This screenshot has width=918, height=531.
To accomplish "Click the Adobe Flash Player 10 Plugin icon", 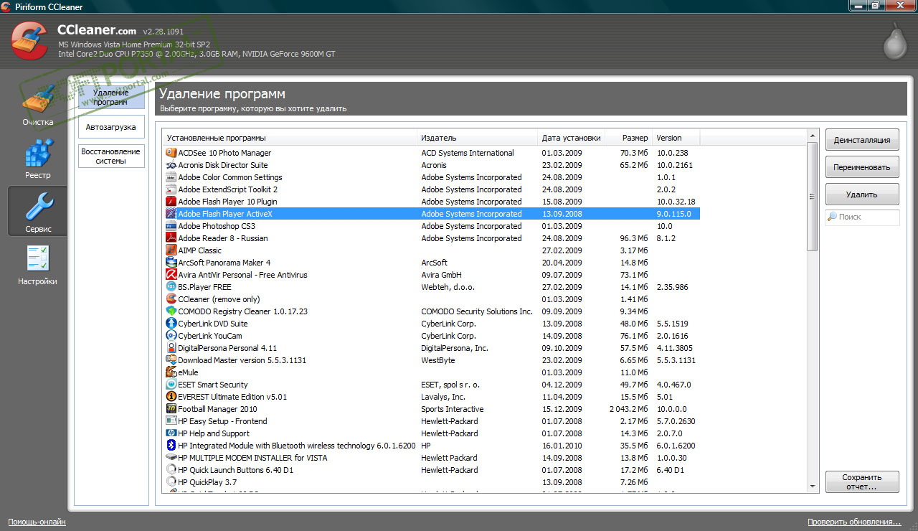I will [171, 202].
